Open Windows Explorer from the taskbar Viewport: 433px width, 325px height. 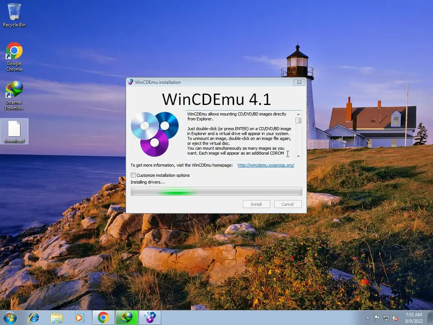pos(57,318)
